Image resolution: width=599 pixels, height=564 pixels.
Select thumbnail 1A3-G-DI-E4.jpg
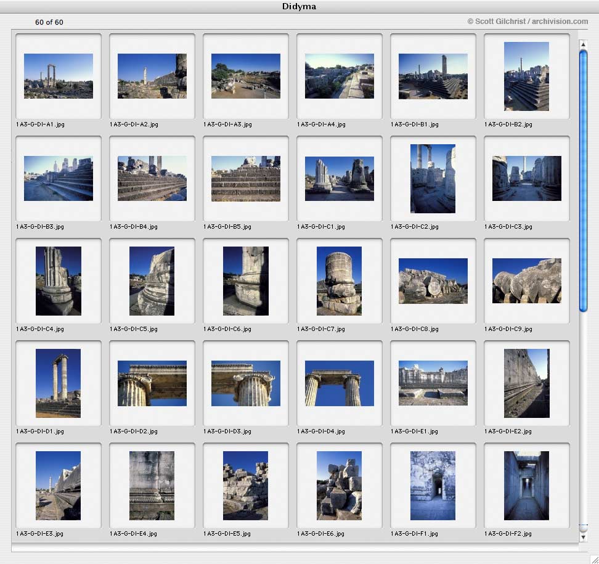pos(152,486)
